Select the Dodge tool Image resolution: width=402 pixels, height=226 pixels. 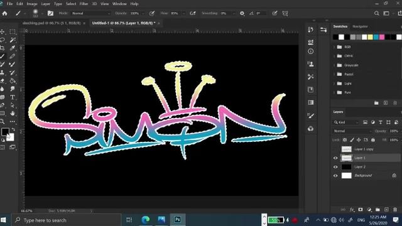(13, 89)
